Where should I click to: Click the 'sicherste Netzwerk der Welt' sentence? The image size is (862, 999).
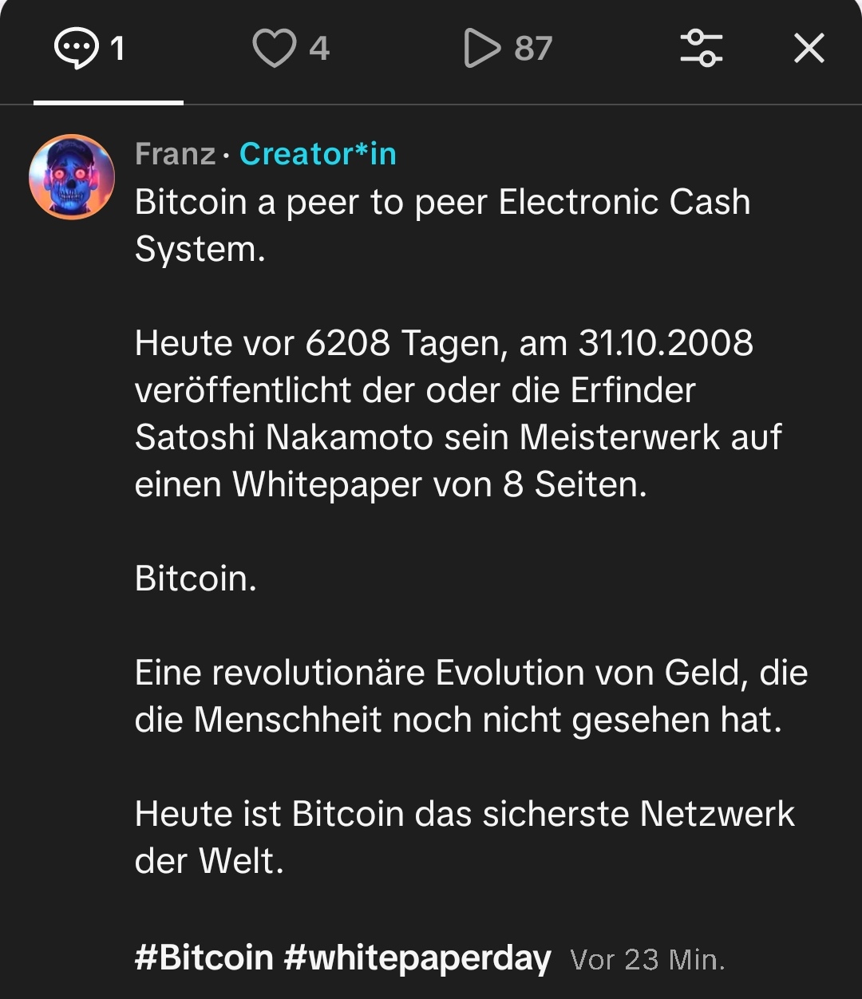465,837
